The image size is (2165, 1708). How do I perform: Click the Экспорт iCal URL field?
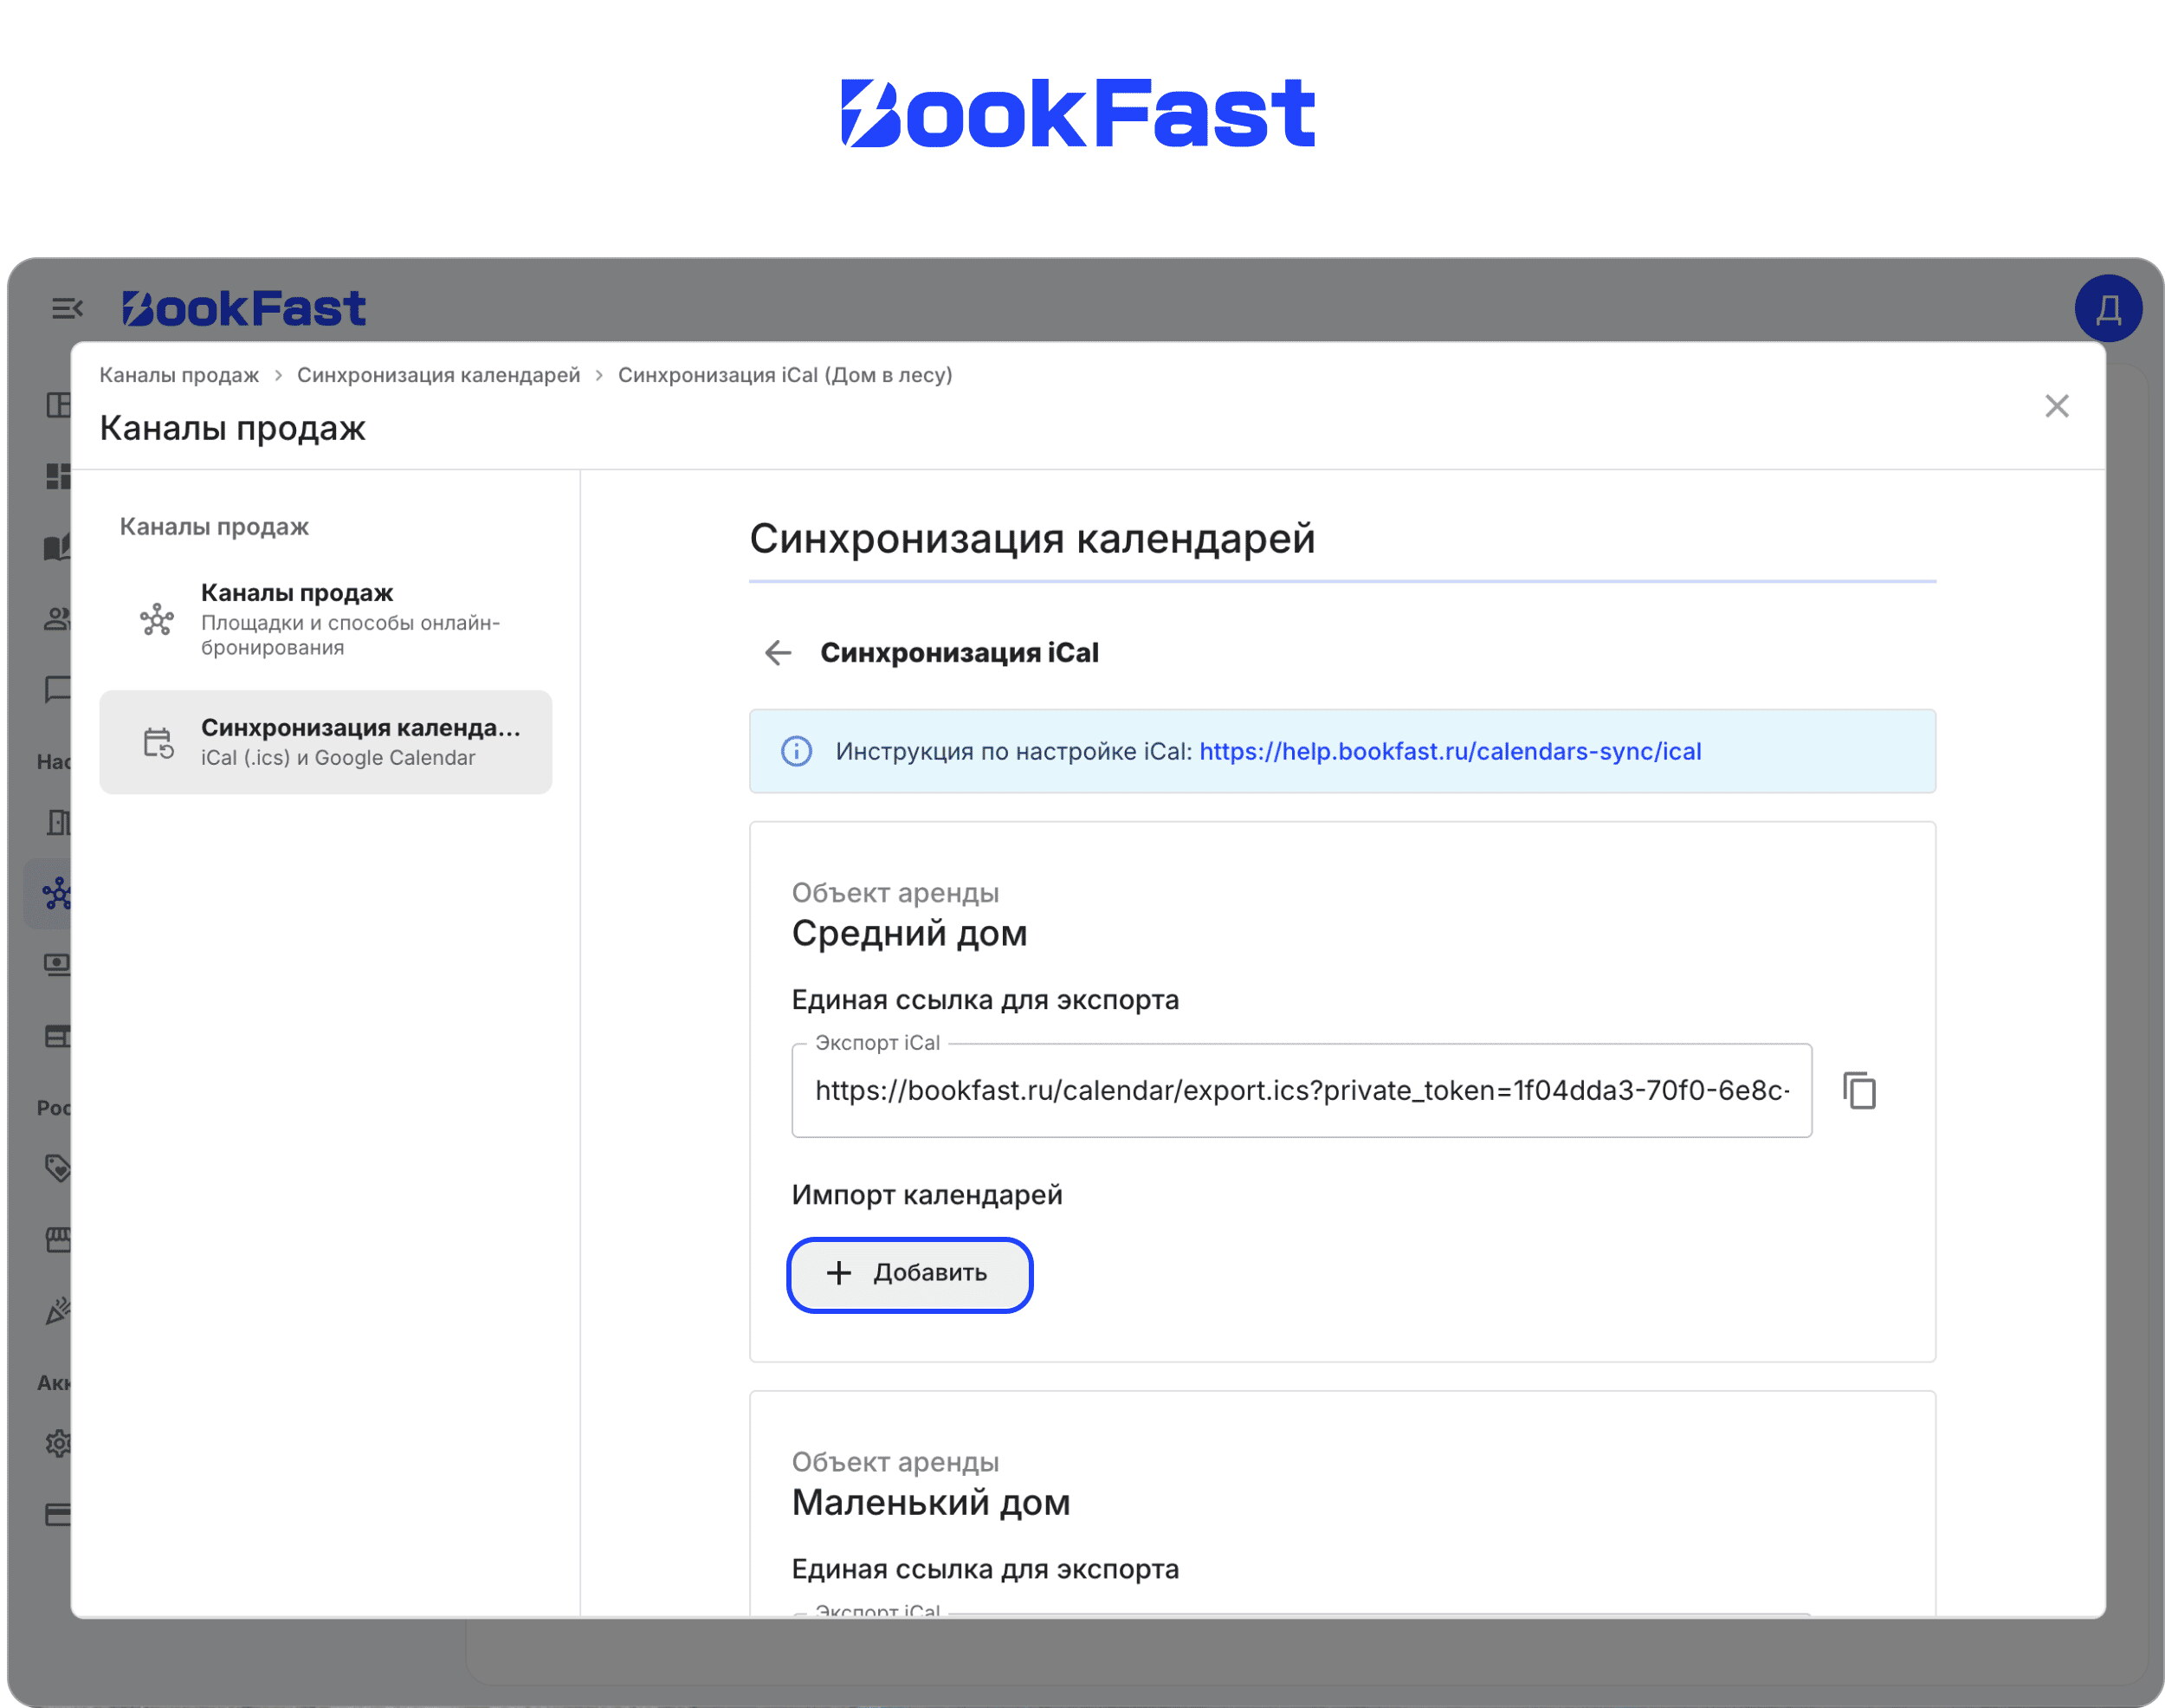click(1301, 1090)
